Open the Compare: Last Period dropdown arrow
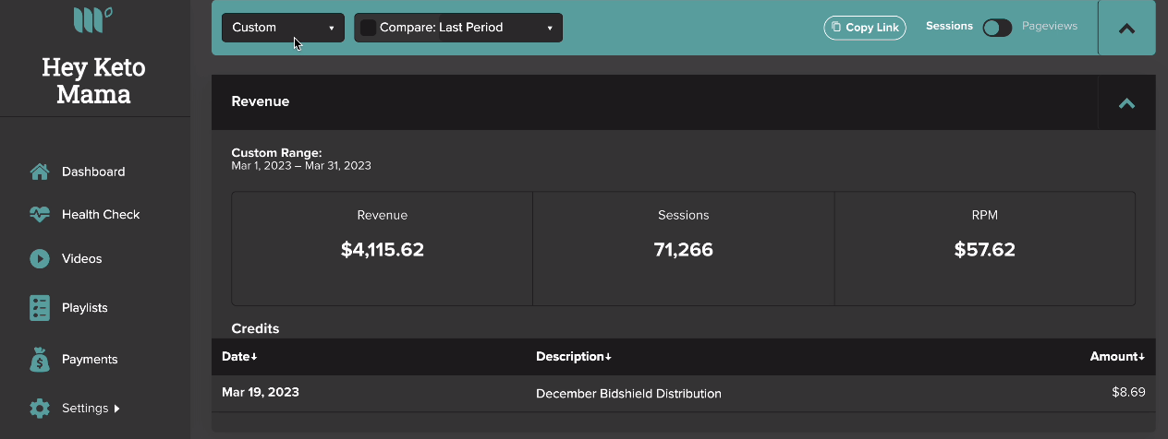1168x439 pixels. coord(549,29)
